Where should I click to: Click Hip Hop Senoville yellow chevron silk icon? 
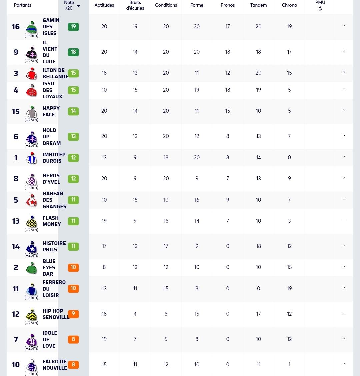click(x=32, y=314)
